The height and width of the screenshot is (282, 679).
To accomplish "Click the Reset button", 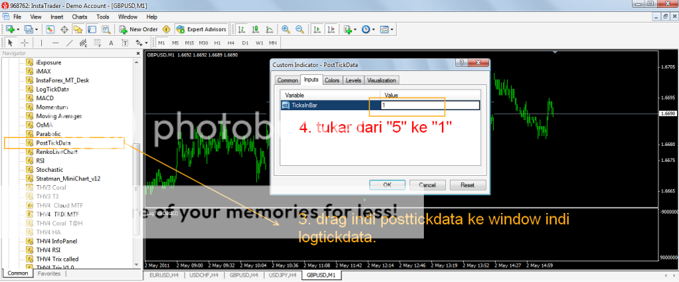I will point(467,185).
